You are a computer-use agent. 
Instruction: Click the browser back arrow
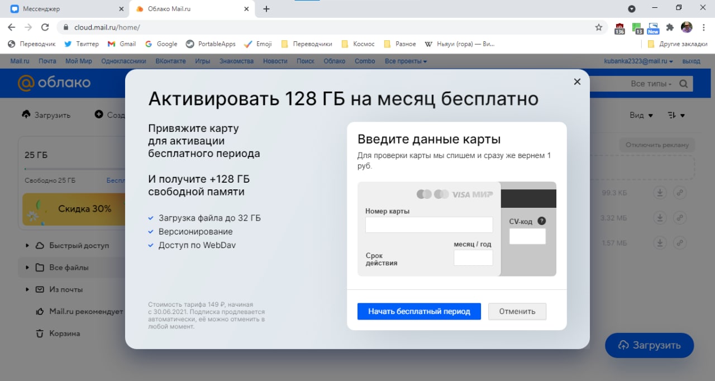[x=12, y=27]
